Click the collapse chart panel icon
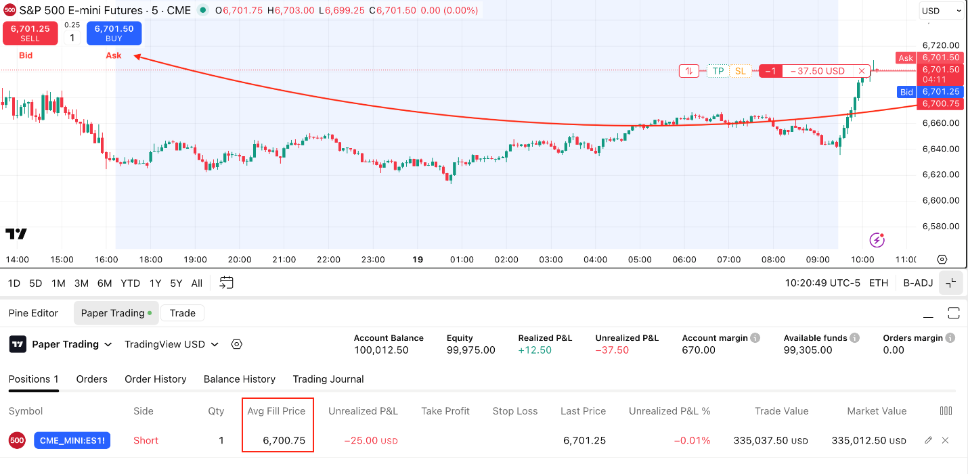 pos(951,283)
